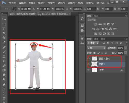
Task: Select the History Brush tool
Action: click(x=4, y=61)
